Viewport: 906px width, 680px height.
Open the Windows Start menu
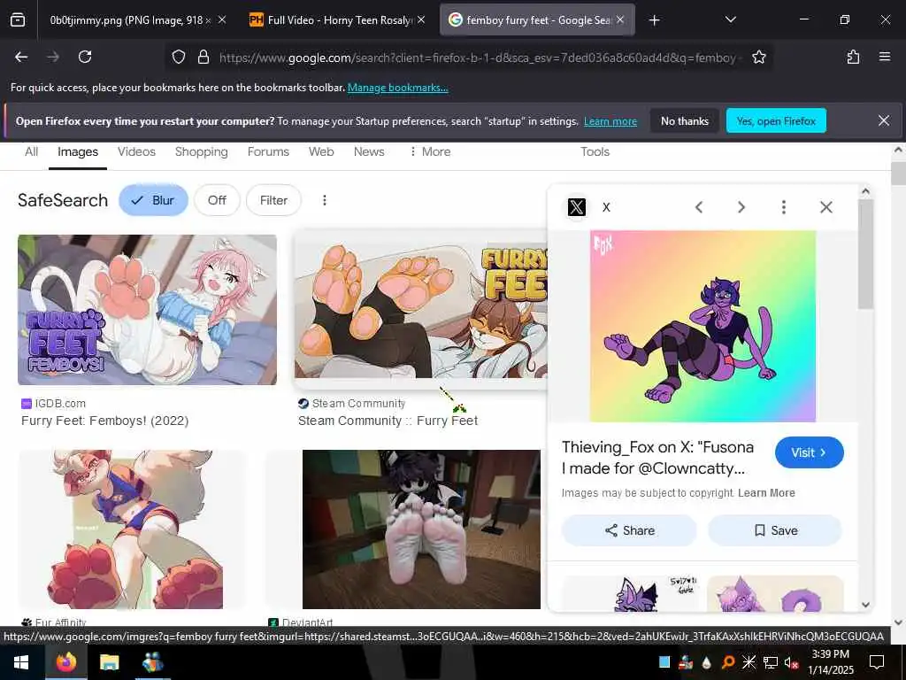pos(21,662)
